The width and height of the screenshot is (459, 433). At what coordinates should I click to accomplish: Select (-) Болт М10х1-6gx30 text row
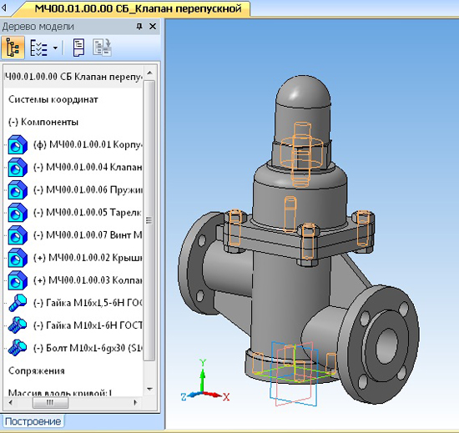(x=88, y=348)
